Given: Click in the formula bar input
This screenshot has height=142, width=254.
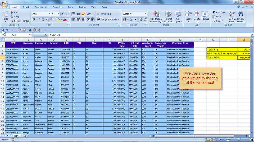Looking at the screenshot, I should [x=149, y=35].
